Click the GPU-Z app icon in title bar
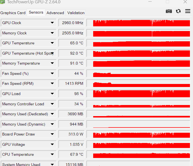 (2, 2)
